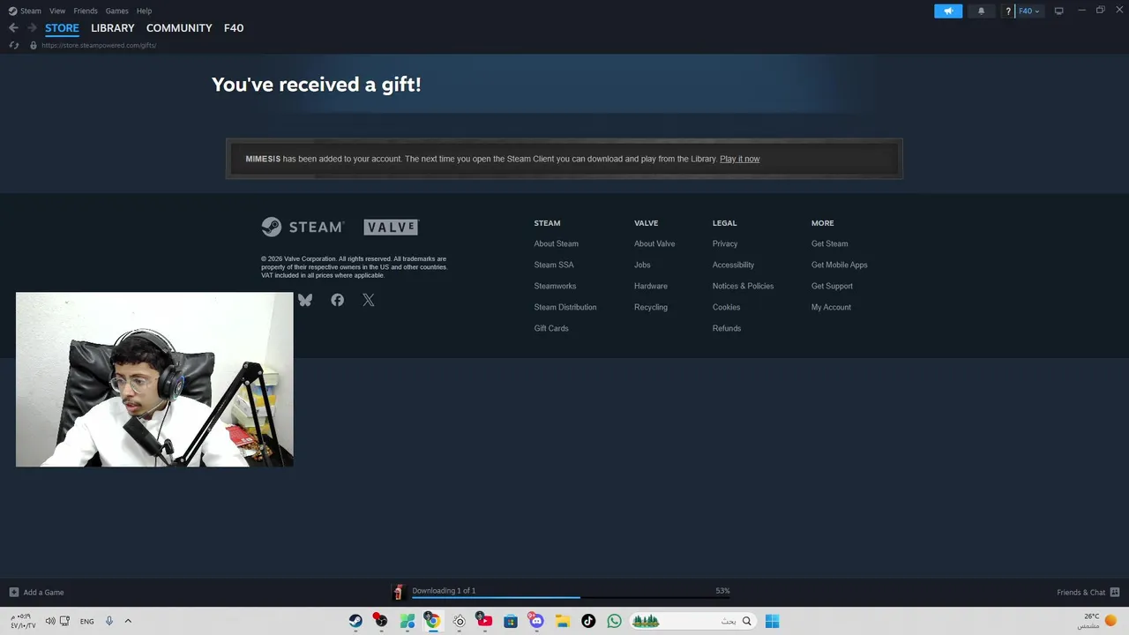
Task: Click the plus icon for Add a Game
Action: click(x=13, y=592)
